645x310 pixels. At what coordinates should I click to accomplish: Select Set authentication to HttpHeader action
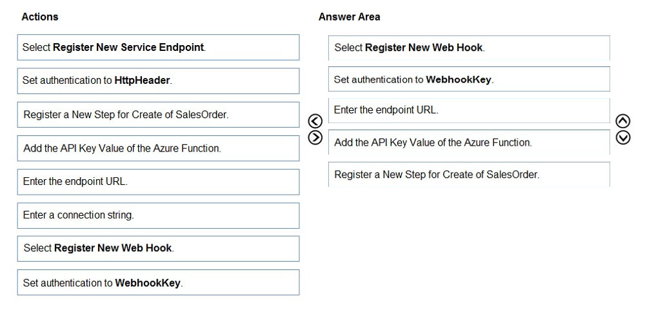159,81
